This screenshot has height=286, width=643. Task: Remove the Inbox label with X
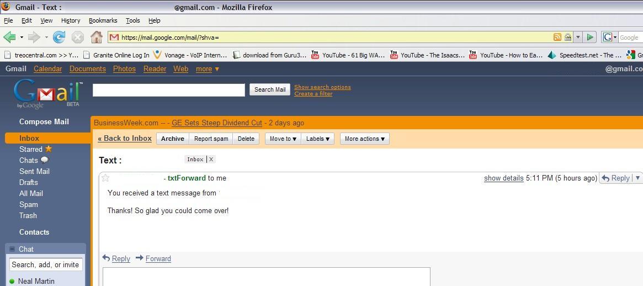tap(211, 159)
